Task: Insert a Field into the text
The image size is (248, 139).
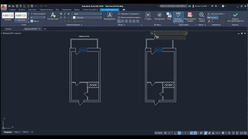Action: click(x=169, y=16)
